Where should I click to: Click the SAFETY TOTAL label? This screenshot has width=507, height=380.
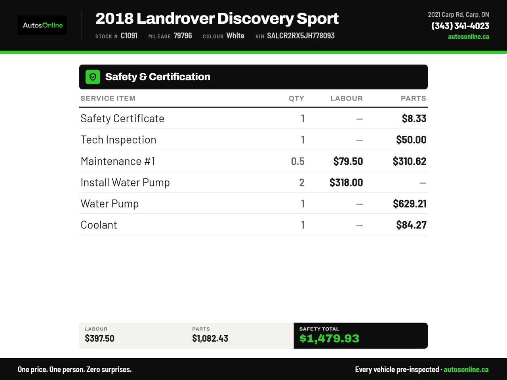click(x=319, y=329)
